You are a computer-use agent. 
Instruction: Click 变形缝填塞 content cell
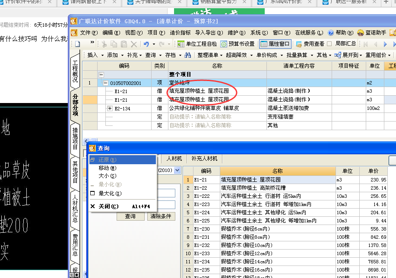299,117
